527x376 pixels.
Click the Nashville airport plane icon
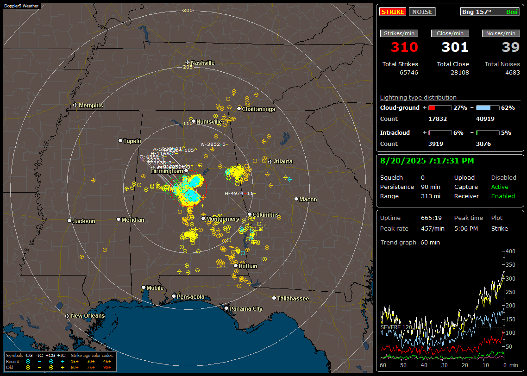[188, 63]
